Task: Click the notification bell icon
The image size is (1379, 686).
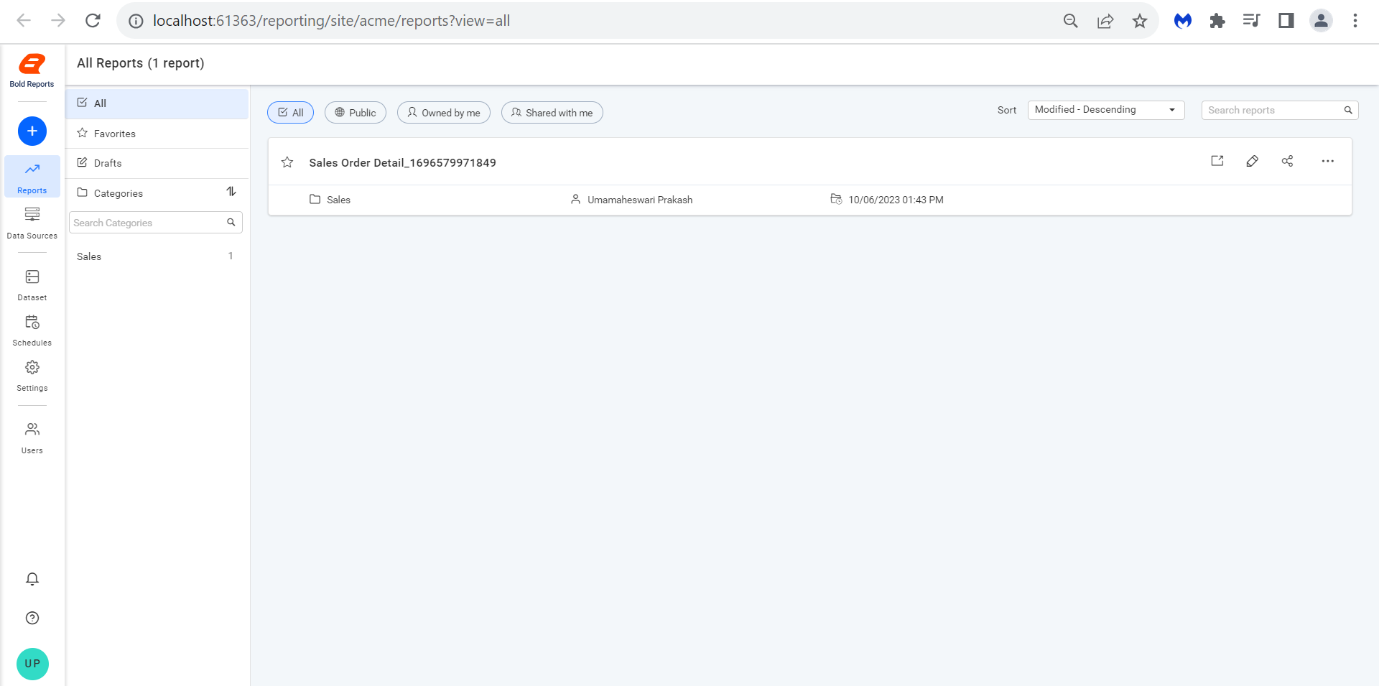Action: point(32,578)
